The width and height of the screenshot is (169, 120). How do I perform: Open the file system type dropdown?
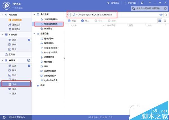pos(75,15)
